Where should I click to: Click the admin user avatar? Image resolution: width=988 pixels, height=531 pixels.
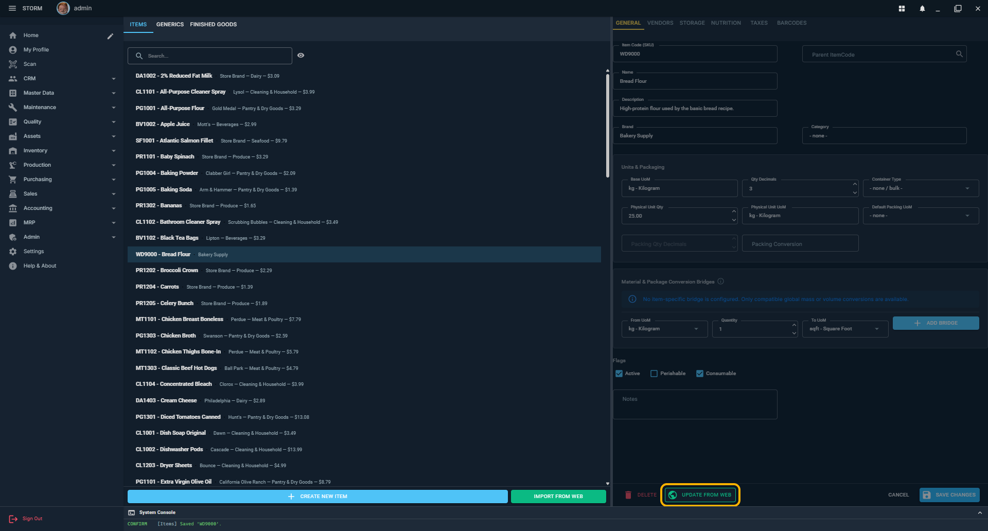(63, 8)
